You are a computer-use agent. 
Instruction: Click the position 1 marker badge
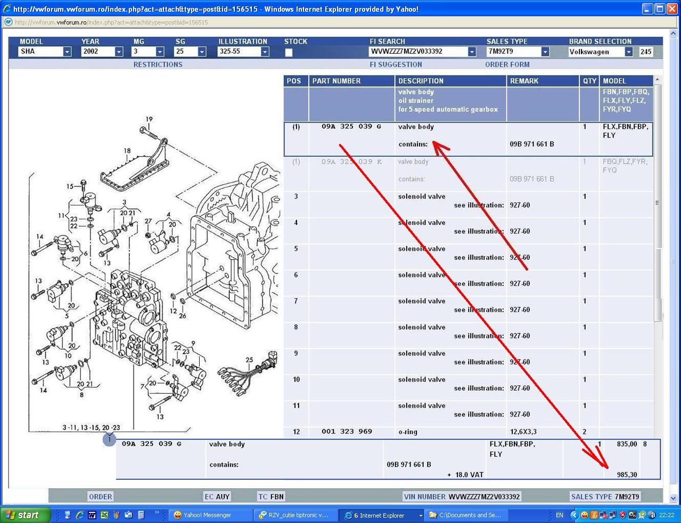[109, 440]
